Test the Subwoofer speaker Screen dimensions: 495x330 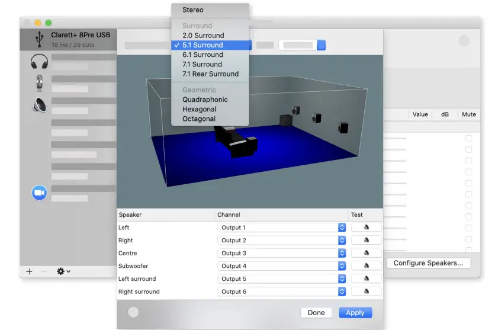pos(366,265)
